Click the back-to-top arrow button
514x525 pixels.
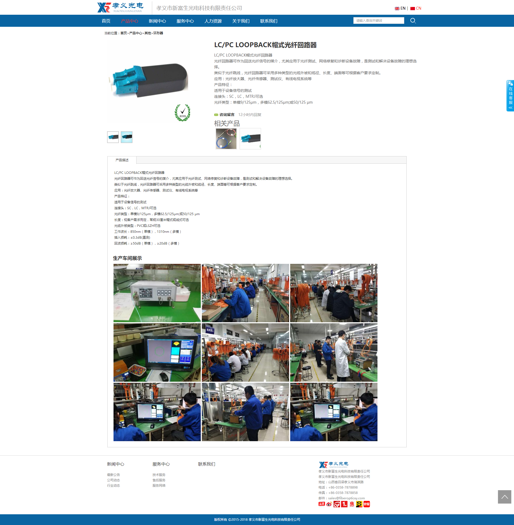click(505, 497)
